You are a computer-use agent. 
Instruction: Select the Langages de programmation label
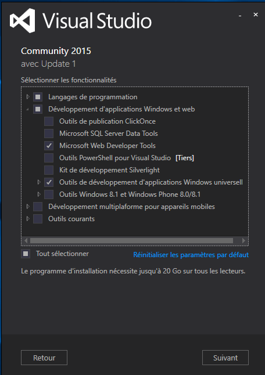coord(92,97)
